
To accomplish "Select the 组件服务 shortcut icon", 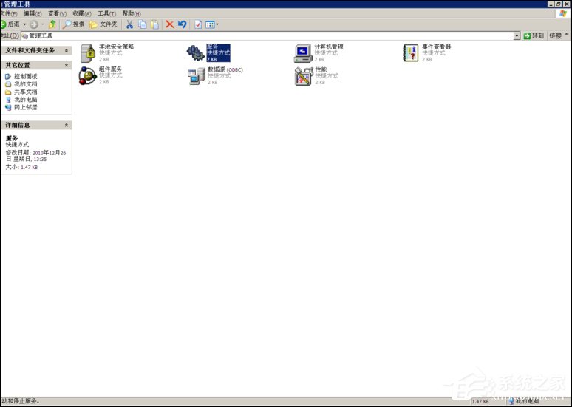I will [x=88, y=75].
